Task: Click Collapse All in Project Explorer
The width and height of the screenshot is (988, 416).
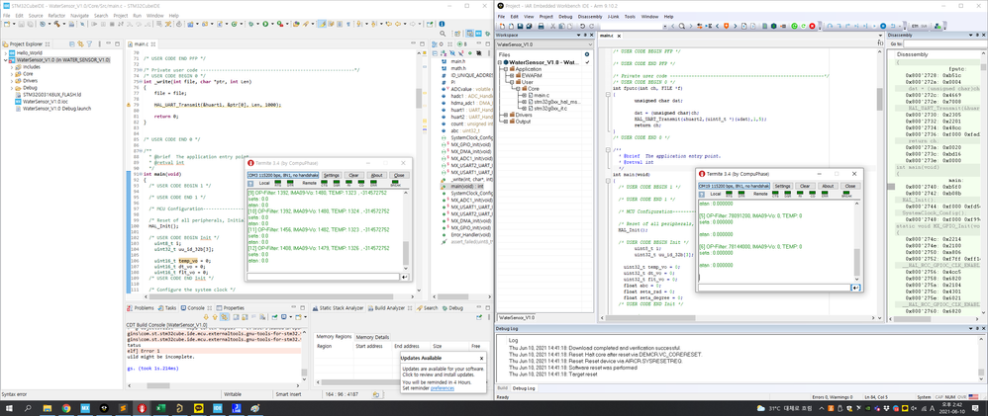Action: point(72,44)
